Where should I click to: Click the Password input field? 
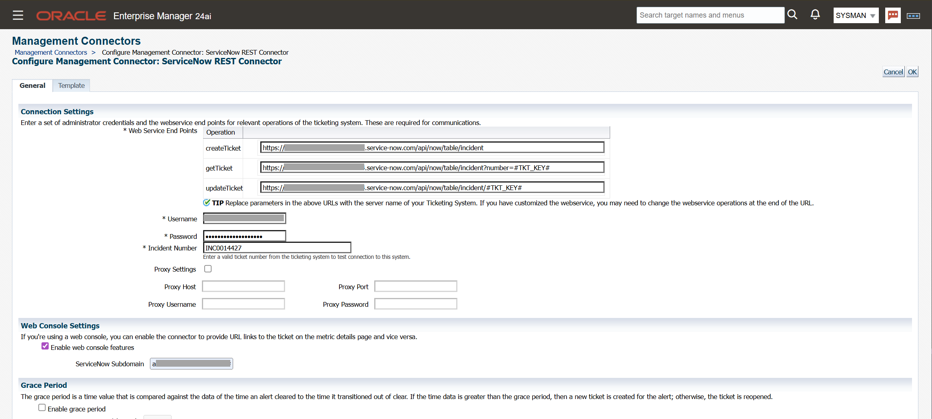click(x=245, y=236)
